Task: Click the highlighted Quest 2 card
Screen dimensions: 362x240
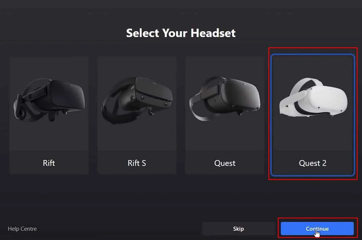Action: (313, 115)
